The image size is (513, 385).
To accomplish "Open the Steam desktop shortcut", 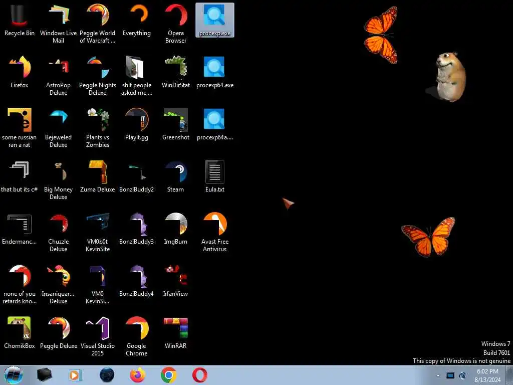I will tap(176, 176).
